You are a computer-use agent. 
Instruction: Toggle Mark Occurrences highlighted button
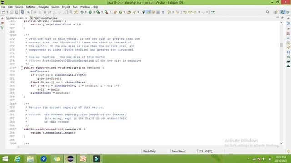149,12
